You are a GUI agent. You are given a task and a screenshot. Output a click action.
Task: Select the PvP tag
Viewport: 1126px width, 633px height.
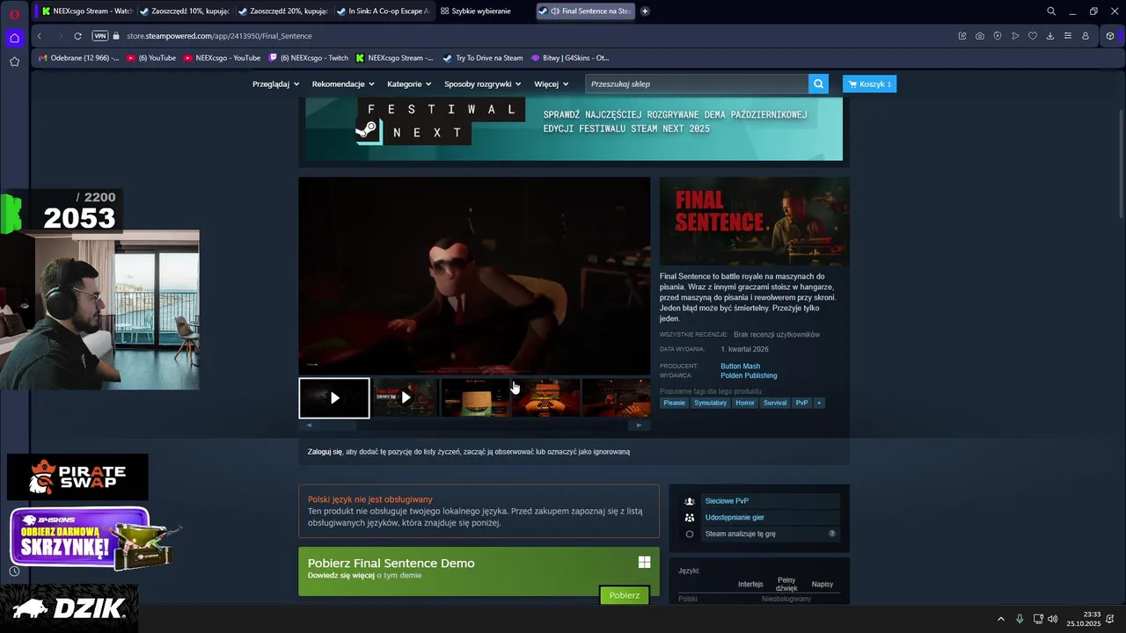coord(801,403)
